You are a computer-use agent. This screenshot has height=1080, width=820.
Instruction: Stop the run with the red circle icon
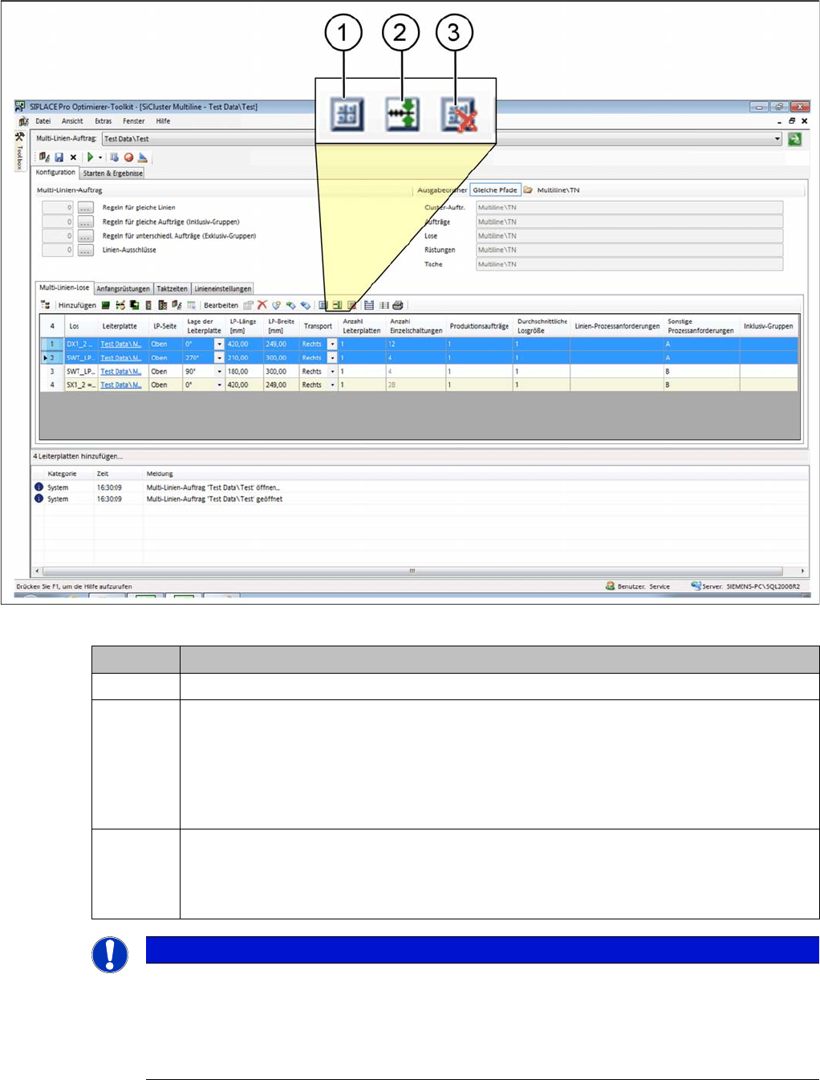click(x=128, y=157)
